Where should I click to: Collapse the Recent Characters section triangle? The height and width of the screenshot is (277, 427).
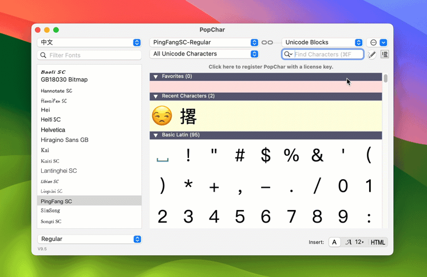[x=156, y=96]
